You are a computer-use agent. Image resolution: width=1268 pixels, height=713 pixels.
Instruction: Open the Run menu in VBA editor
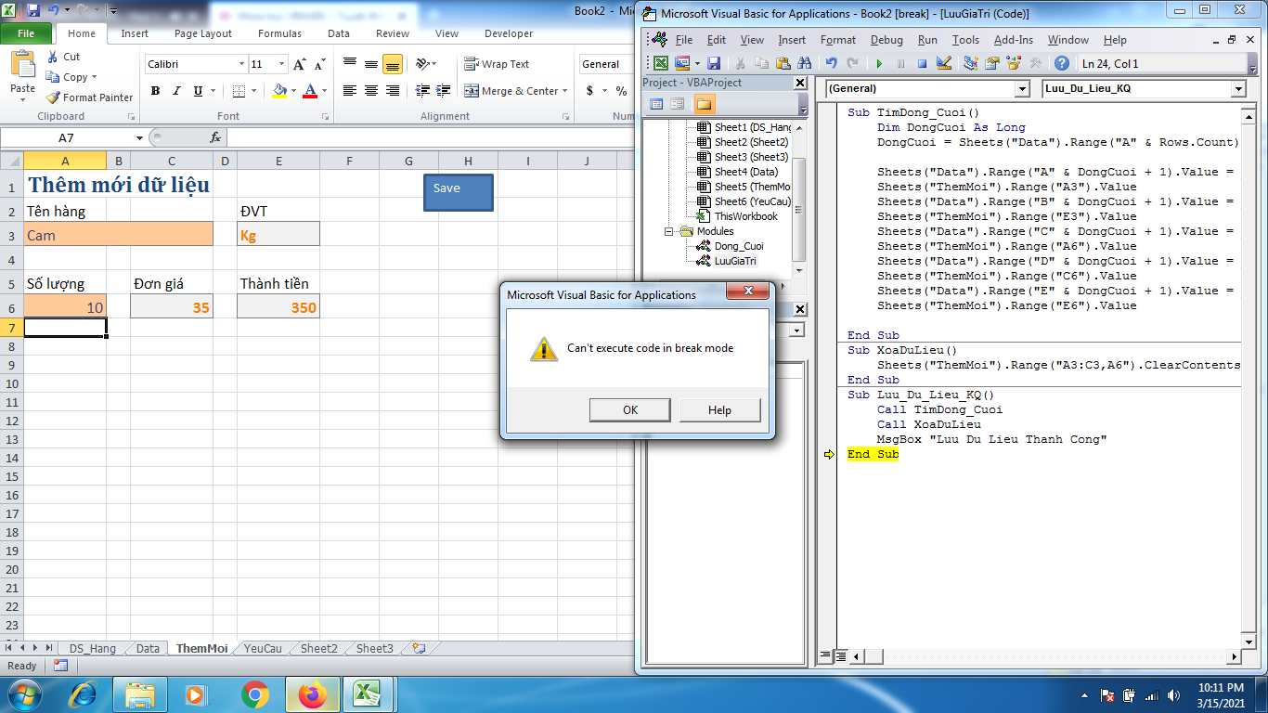(x=927, y=40)
